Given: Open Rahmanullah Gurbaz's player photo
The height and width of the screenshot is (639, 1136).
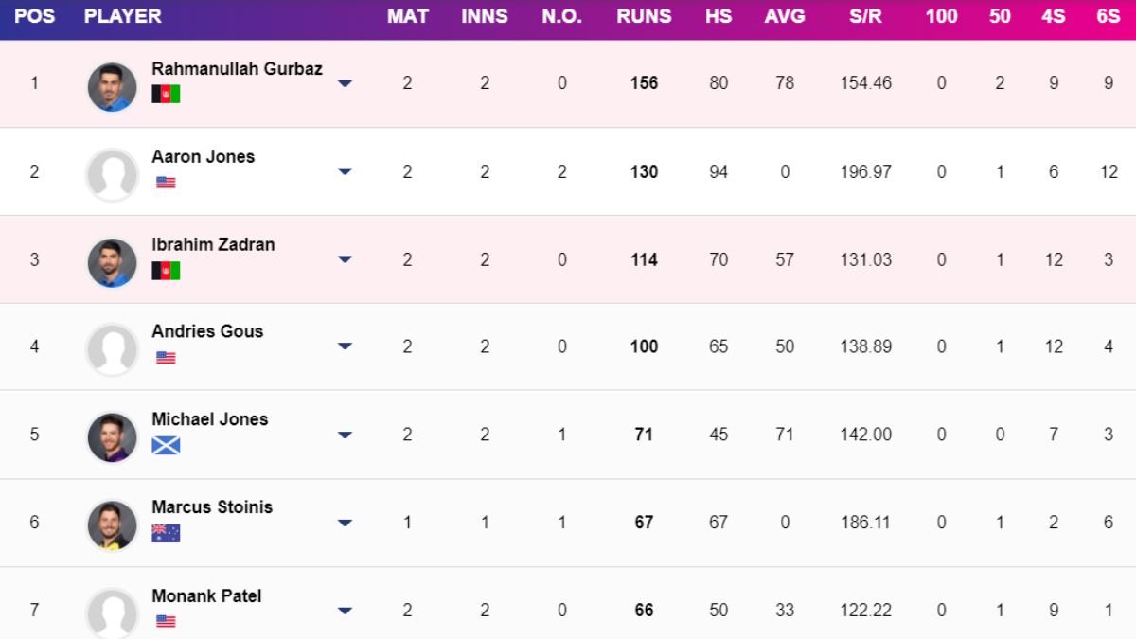Looking at the screenshot, I should tap(113, 87).
